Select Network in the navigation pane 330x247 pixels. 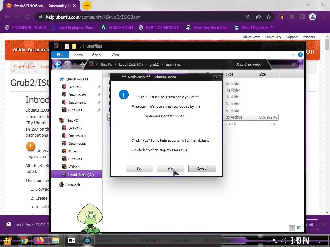(x=73, y=185)
